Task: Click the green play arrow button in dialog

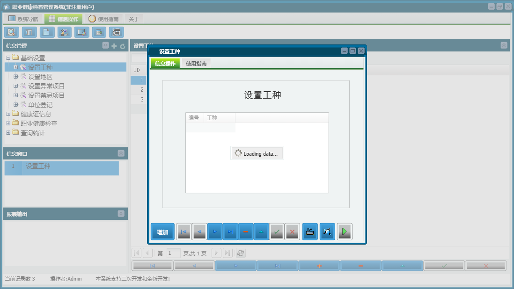Action: click(x=345, y=232)
